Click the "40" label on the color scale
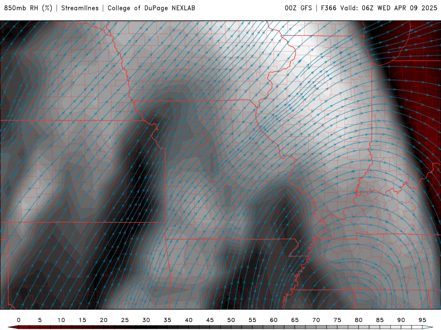The image size is (441, 330). [x=189, y=320]
